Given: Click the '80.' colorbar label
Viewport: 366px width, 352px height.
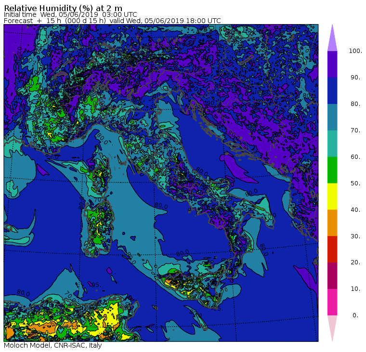Looking at the screenshot, I should pos(355,104).
